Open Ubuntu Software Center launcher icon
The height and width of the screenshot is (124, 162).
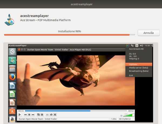(x=12, y=111)
